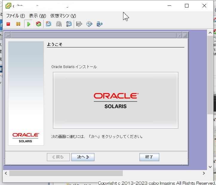Click the horizontal scrollbar left arrow
Screen dimensions: 216x185
[x=6, y=173]
